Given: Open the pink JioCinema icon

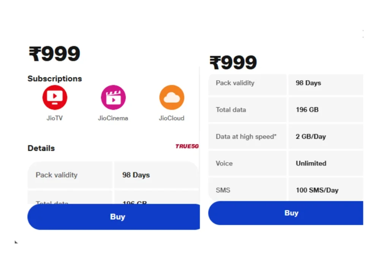Looking at the screenshot, I should click(x=113, y=97).
